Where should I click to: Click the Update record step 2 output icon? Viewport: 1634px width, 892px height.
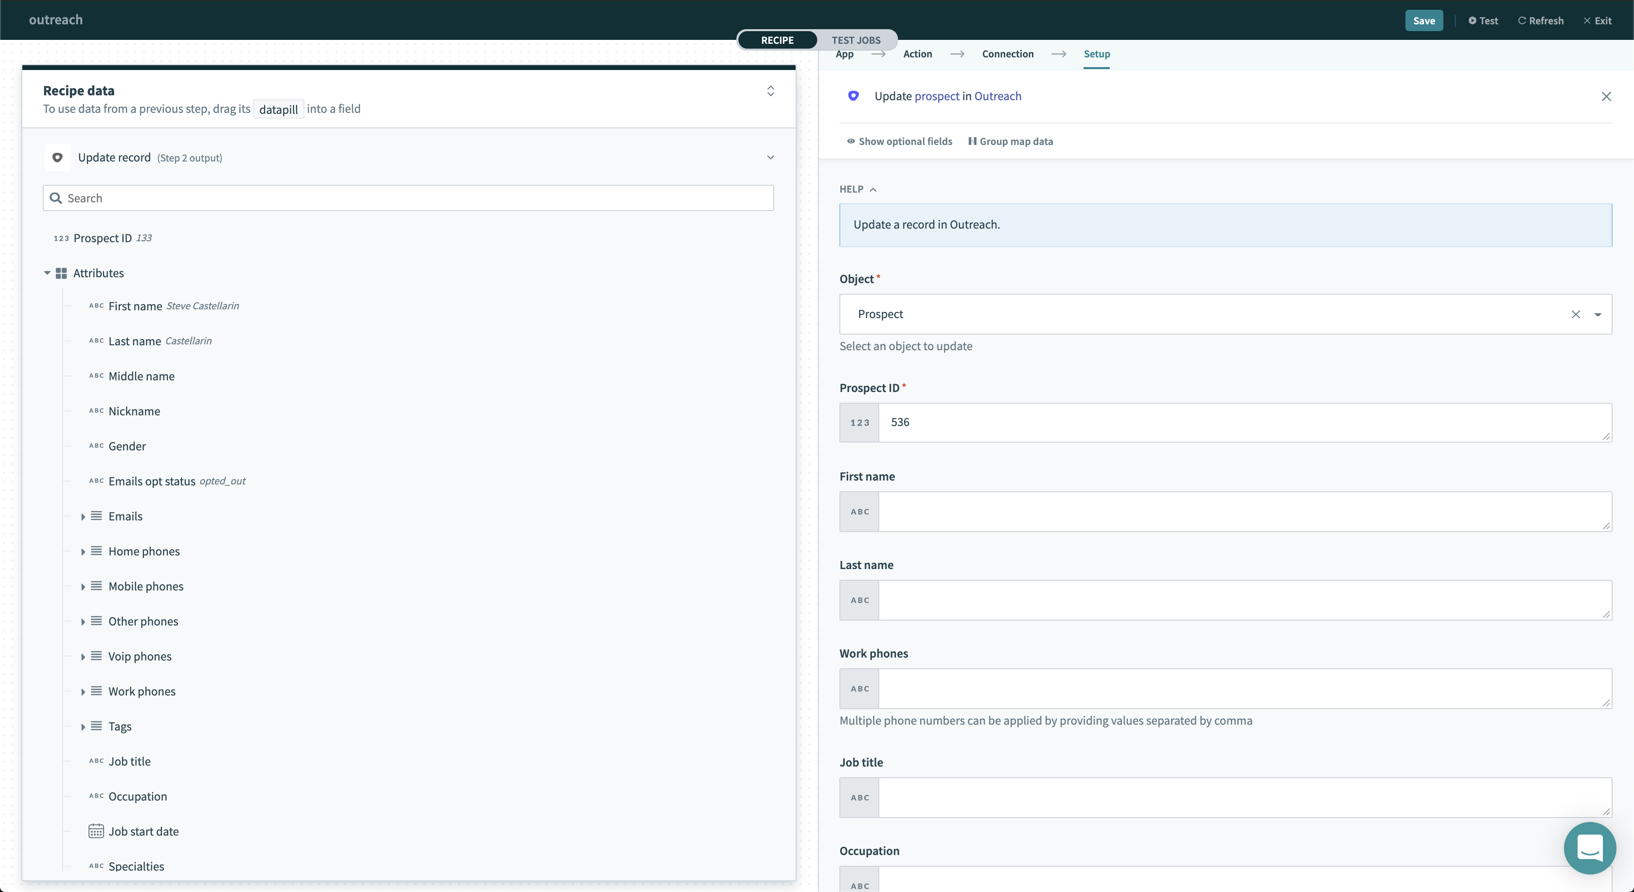click(58, 157)
